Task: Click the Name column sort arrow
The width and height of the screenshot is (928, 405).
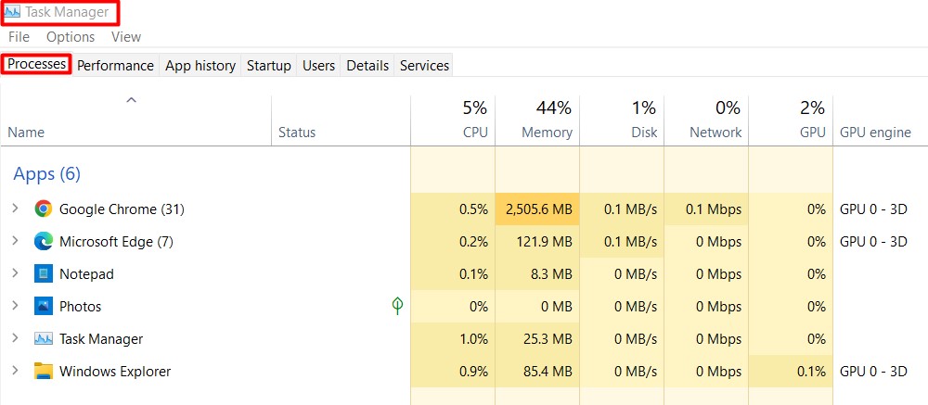Action: click(x=131, y=99)
